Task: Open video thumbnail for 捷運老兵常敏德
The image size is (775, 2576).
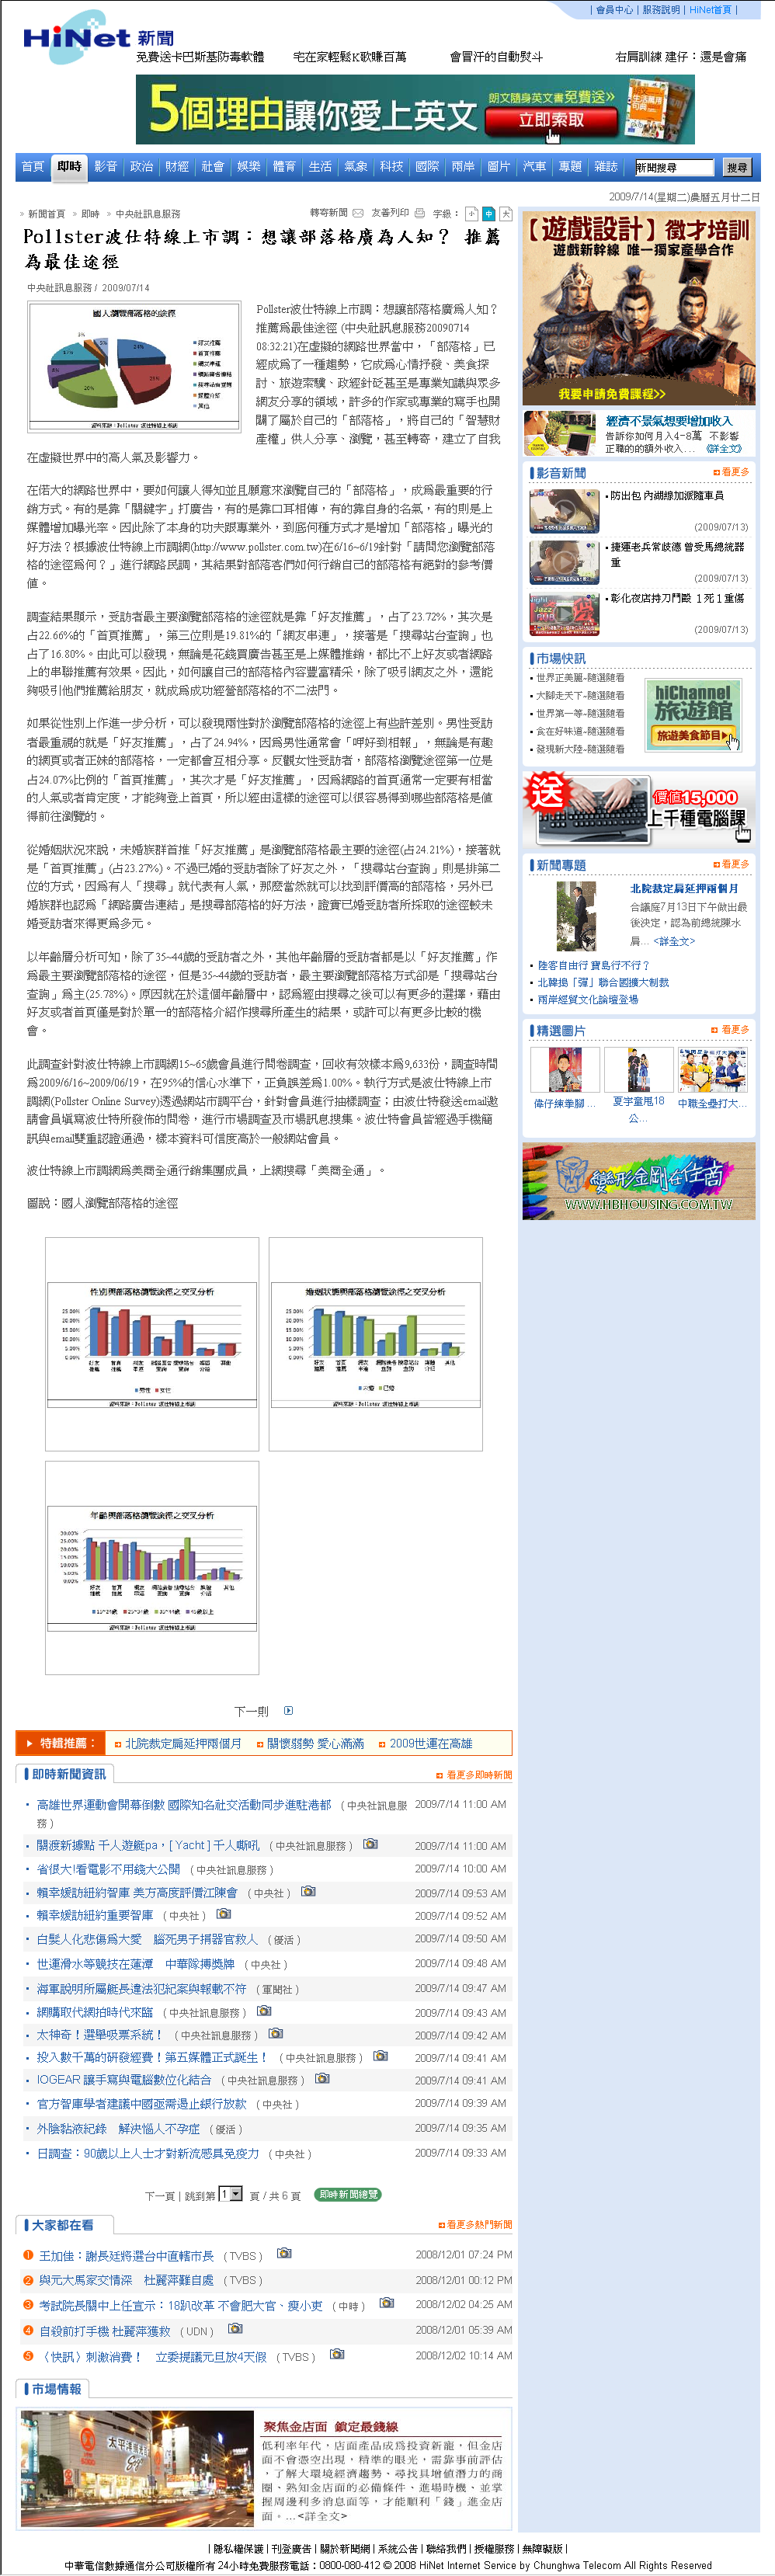Action: point(564,563)
